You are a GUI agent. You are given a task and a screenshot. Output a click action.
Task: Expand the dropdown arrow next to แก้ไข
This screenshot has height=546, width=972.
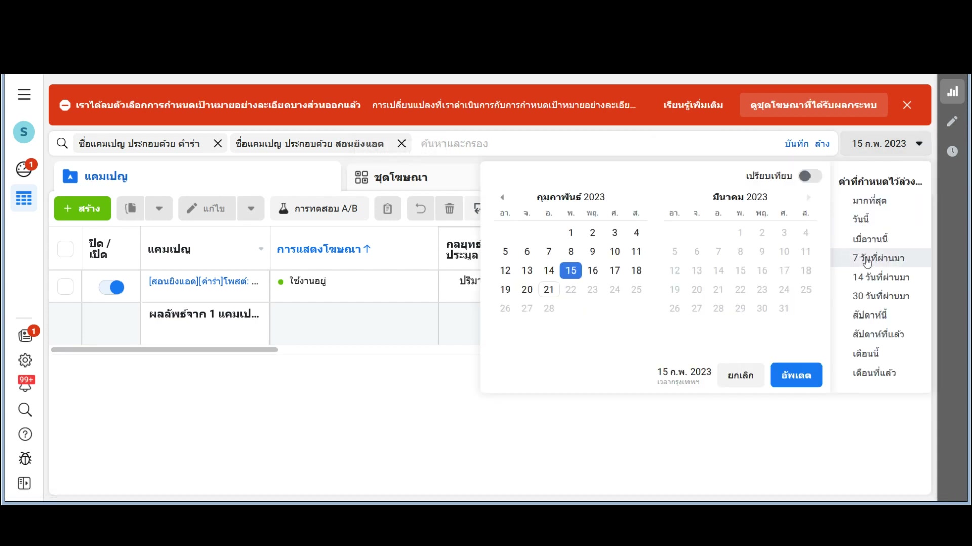(x=251, y=208)
